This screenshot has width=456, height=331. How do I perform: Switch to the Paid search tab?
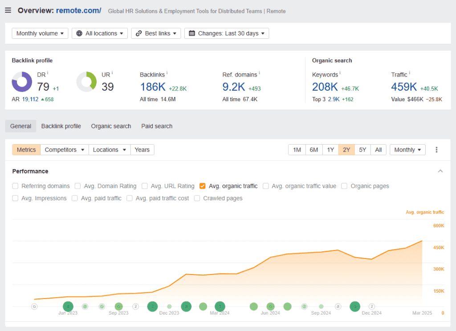(157, 126)
